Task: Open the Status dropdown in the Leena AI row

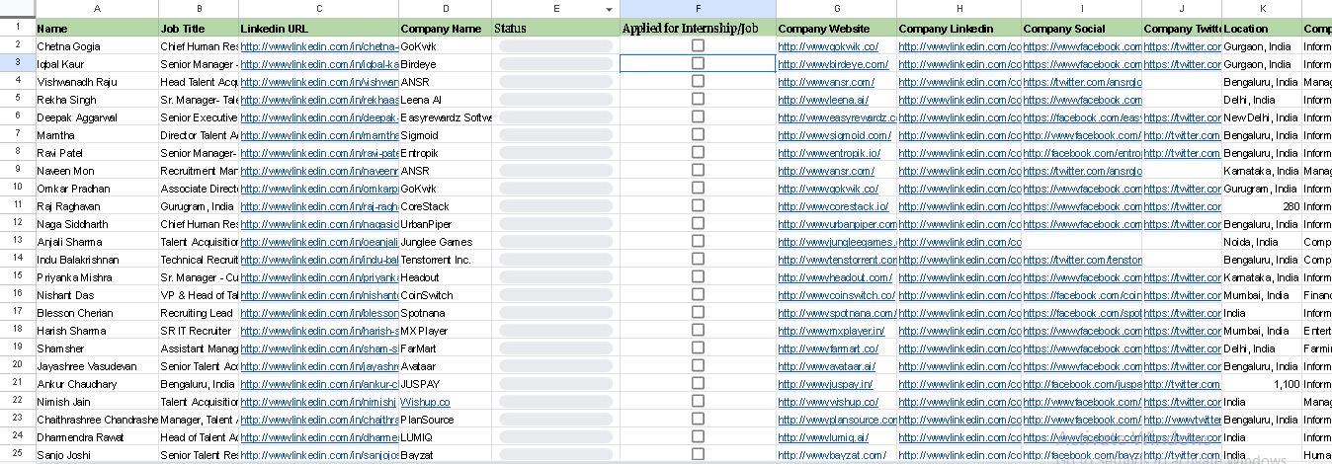Action: 555,100
